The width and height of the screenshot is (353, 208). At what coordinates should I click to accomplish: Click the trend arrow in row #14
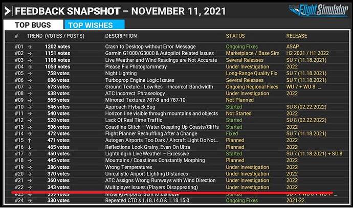[30, 134]
